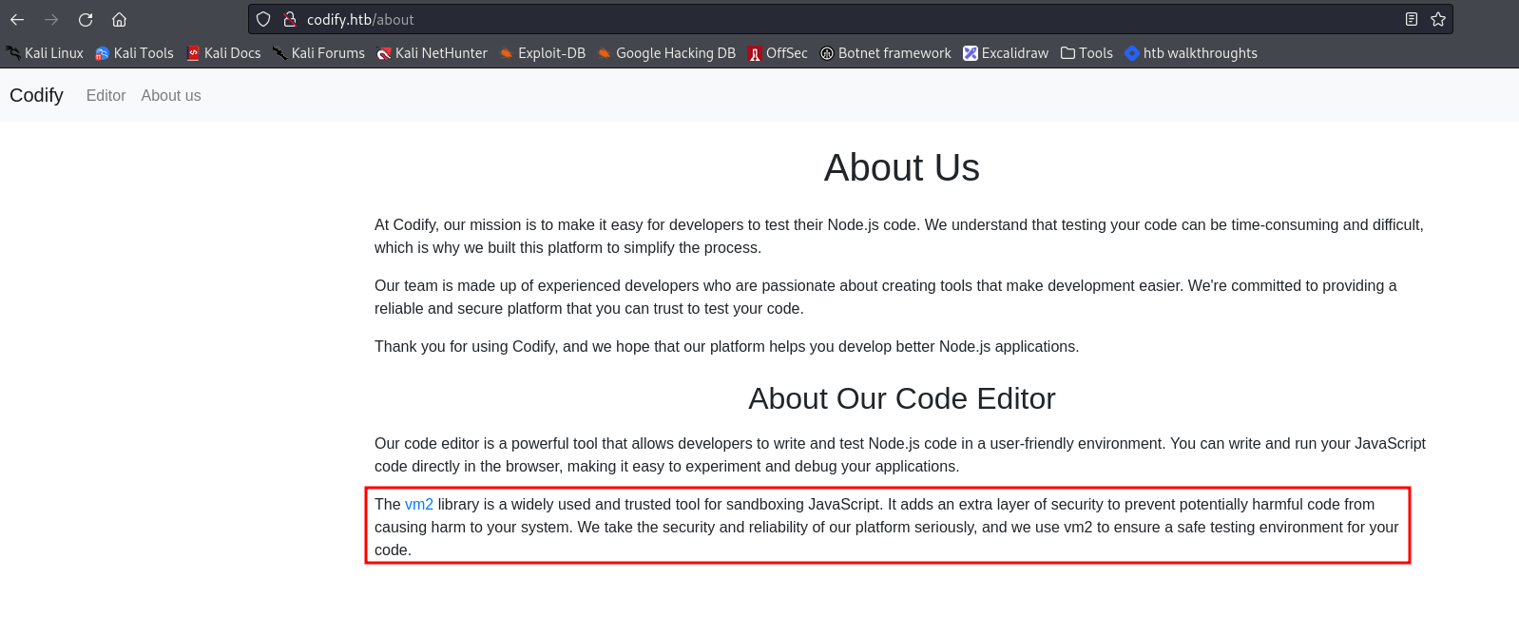Expand the Tools bookmark folder
This screenshot has width=1519, height=617.
tap(1086, 53)
